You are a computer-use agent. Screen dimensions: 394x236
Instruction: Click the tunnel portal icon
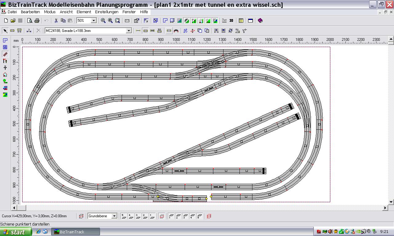click(x=176, y=31)
